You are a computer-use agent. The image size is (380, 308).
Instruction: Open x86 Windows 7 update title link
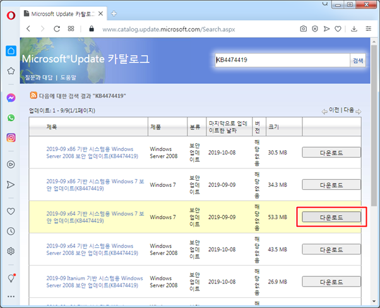pos(95,185)
